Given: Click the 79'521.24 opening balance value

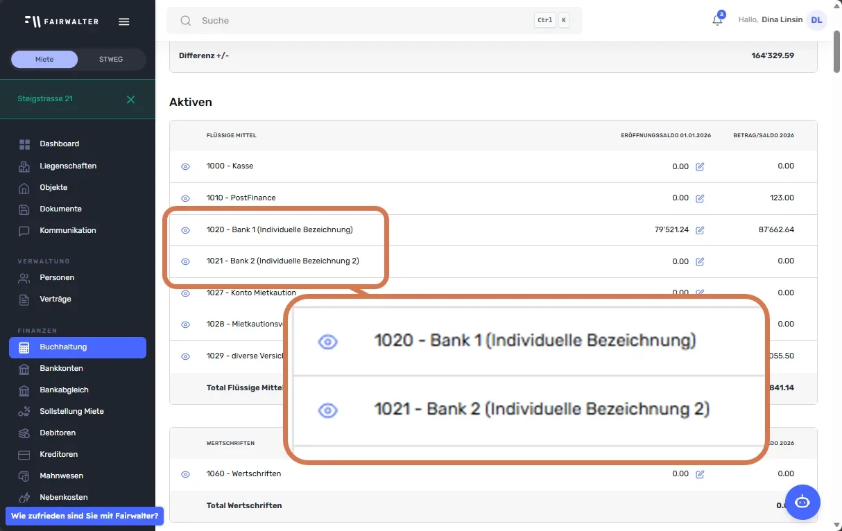Looking at the screenshot, I should point(671,230).
